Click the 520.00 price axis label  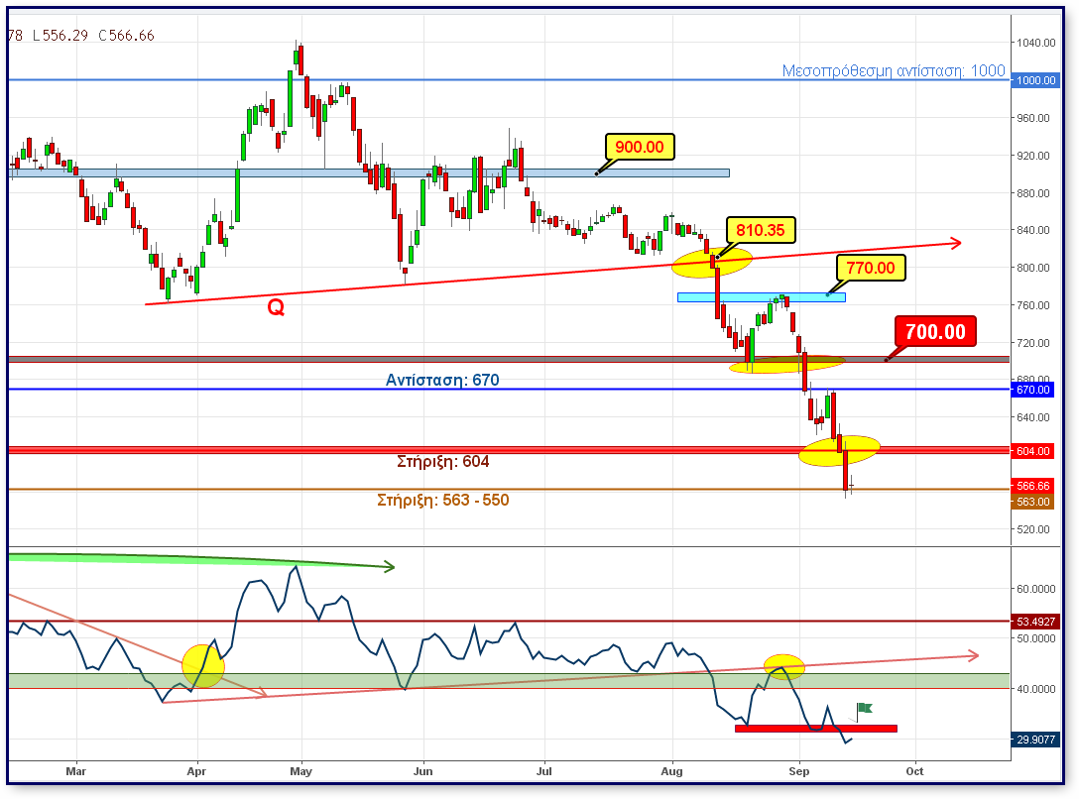click(1033, 529)
